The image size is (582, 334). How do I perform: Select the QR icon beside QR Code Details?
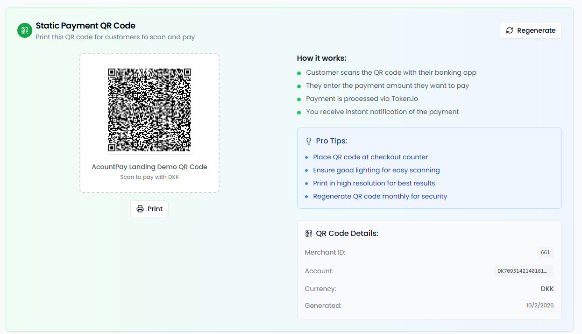(x=308, y=233)
